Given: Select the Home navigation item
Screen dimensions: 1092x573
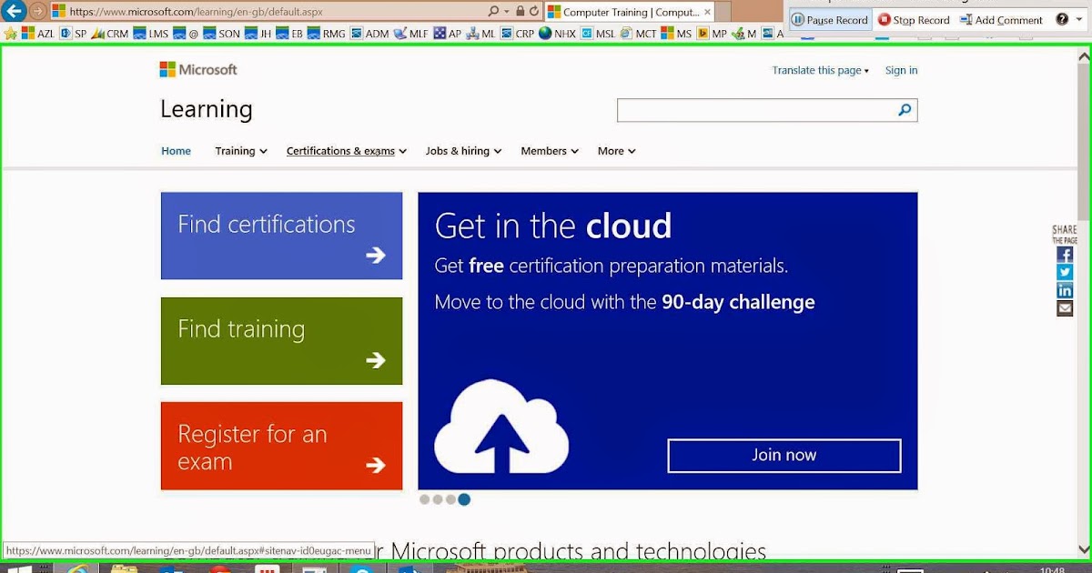Looking at the screenshot, I should pos(176,151).
